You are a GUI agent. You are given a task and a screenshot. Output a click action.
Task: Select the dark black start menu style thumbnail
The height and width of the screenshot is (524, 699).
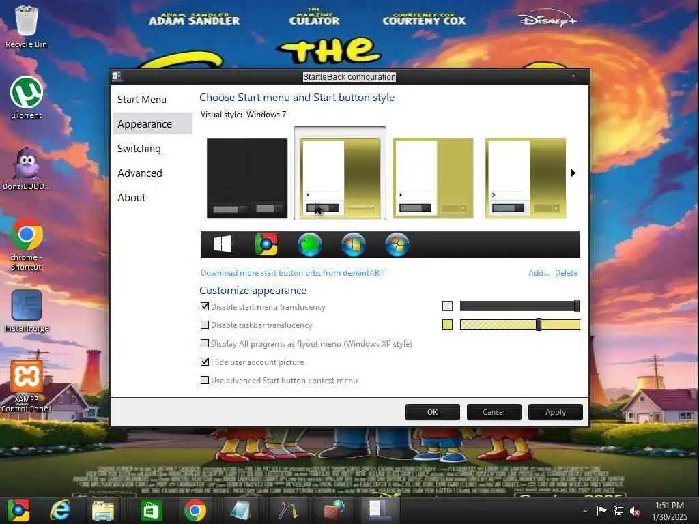click(x=247, y=178)
